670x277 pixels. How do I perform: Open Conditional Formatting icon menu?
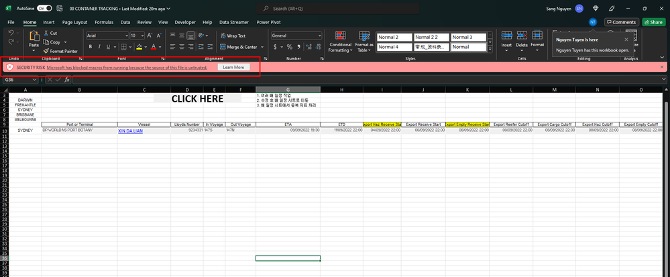341,36
